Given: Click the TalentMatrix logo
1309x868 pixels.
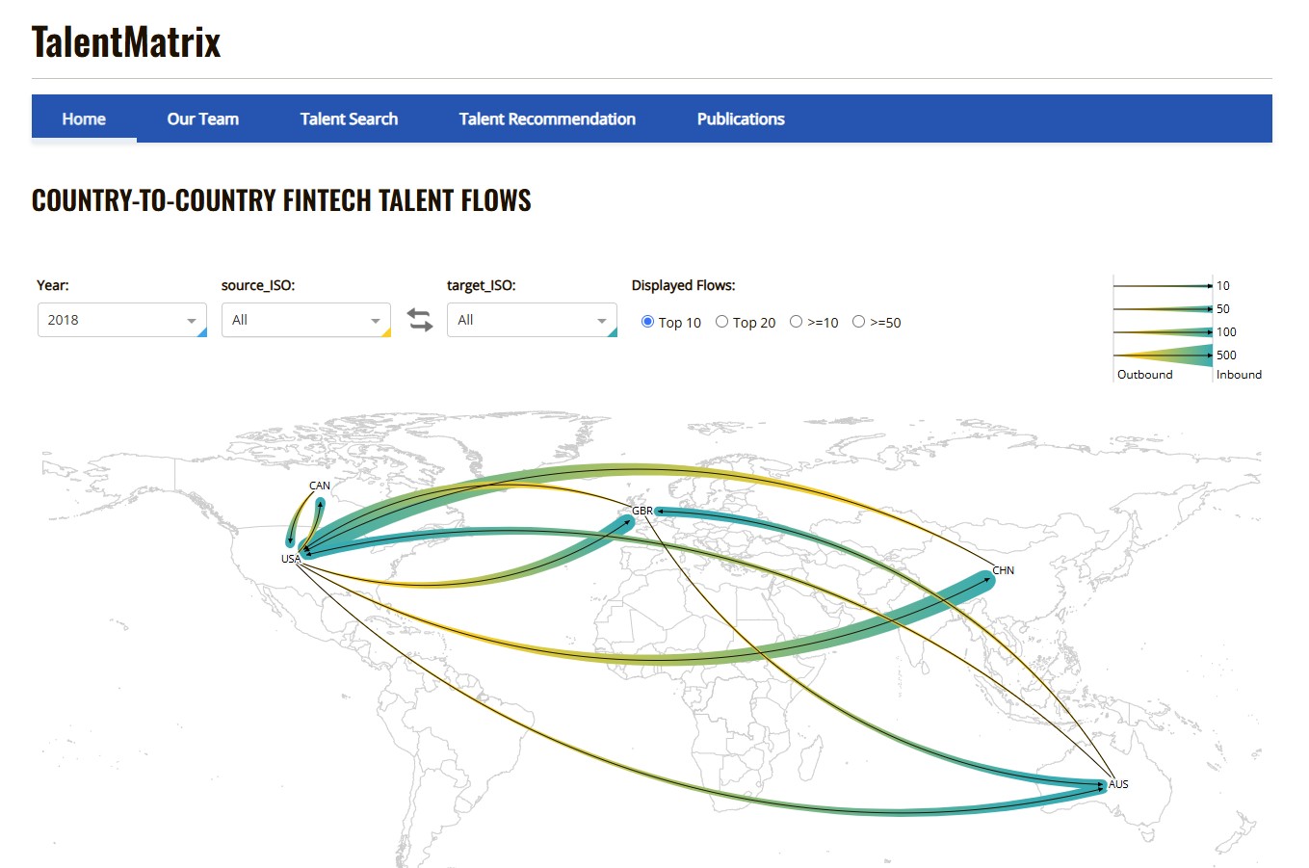Looking at the screenshot, I should (x=125, y=40).
